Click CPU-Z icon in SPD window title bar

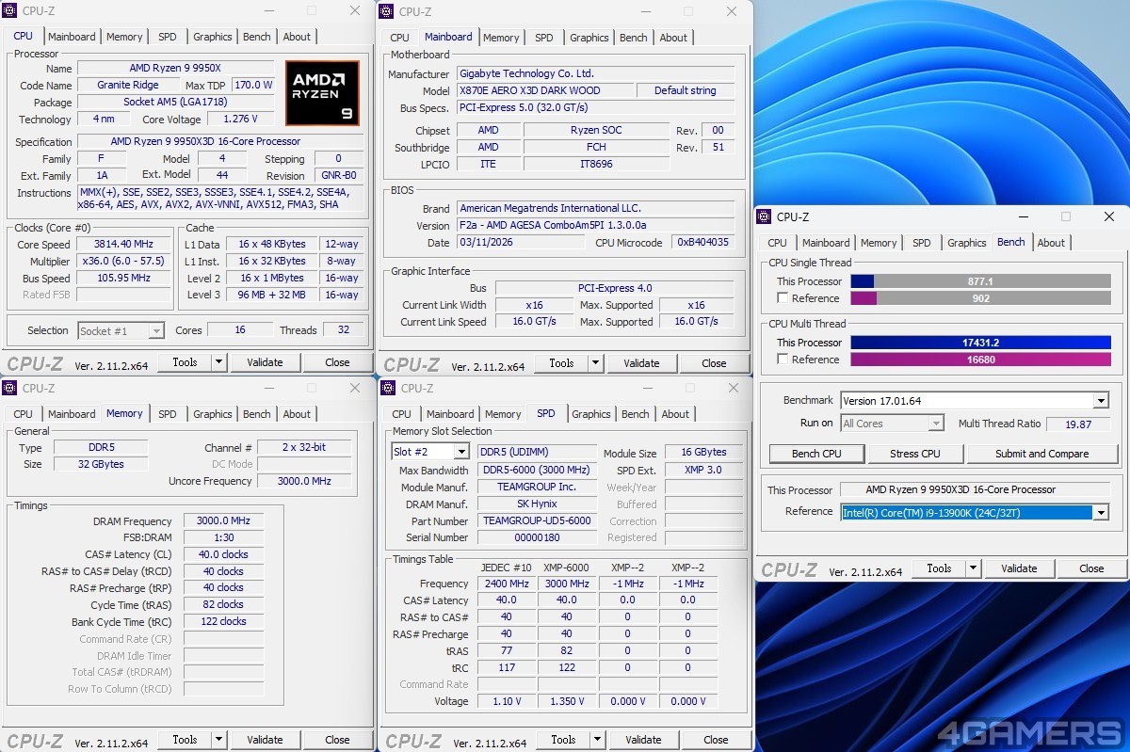pyautogui.click(x=389, y=388)
